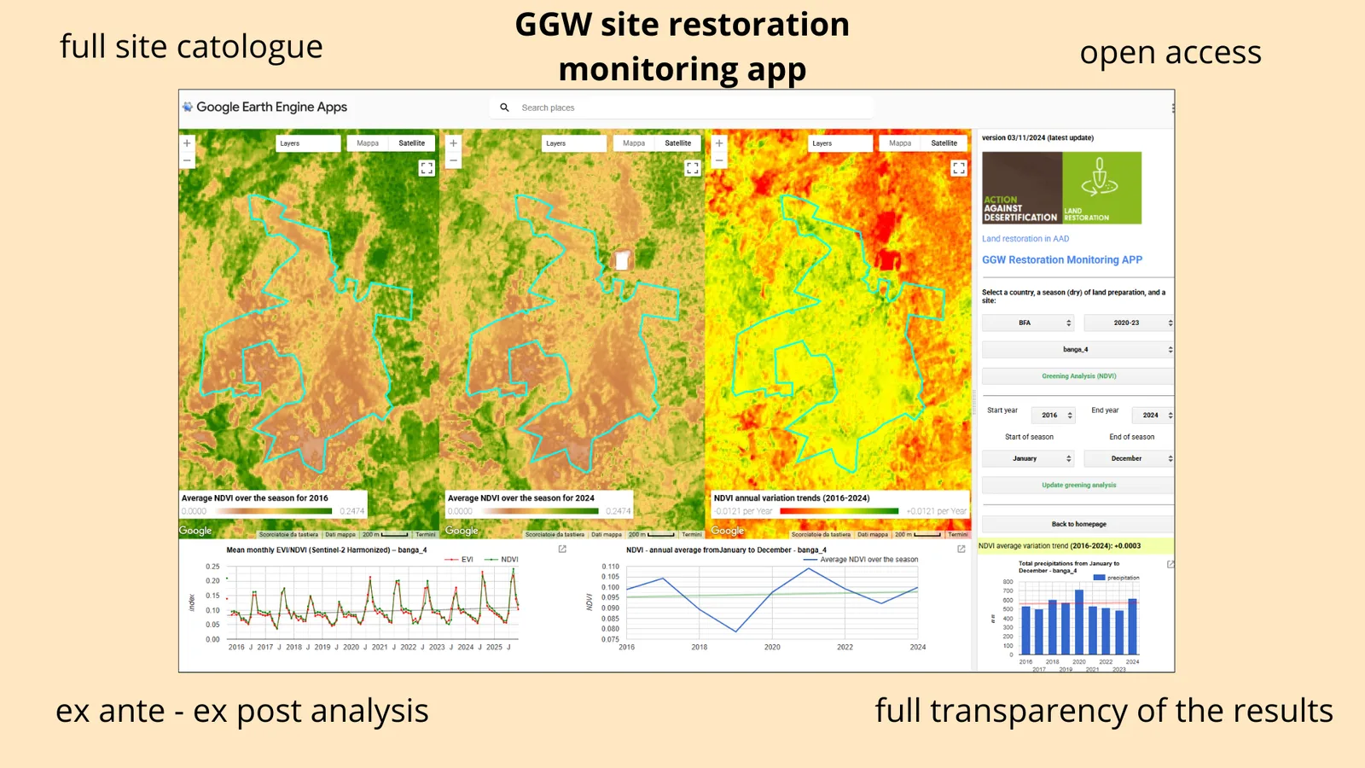Pop out the monthly EVI/NDVI chart
The image size is (1365, 768).
pyautogui.click(x=562, y=549)
